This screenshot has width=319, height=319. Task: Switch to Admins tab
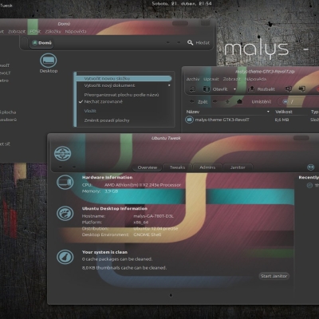207,167
